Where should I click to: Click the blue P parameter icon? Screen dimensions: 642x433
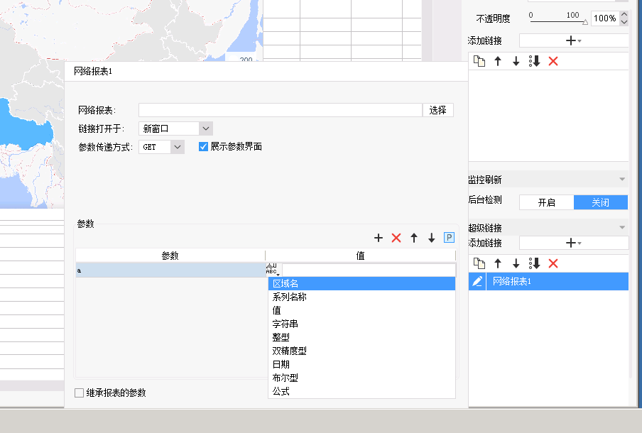pos(449,237)
